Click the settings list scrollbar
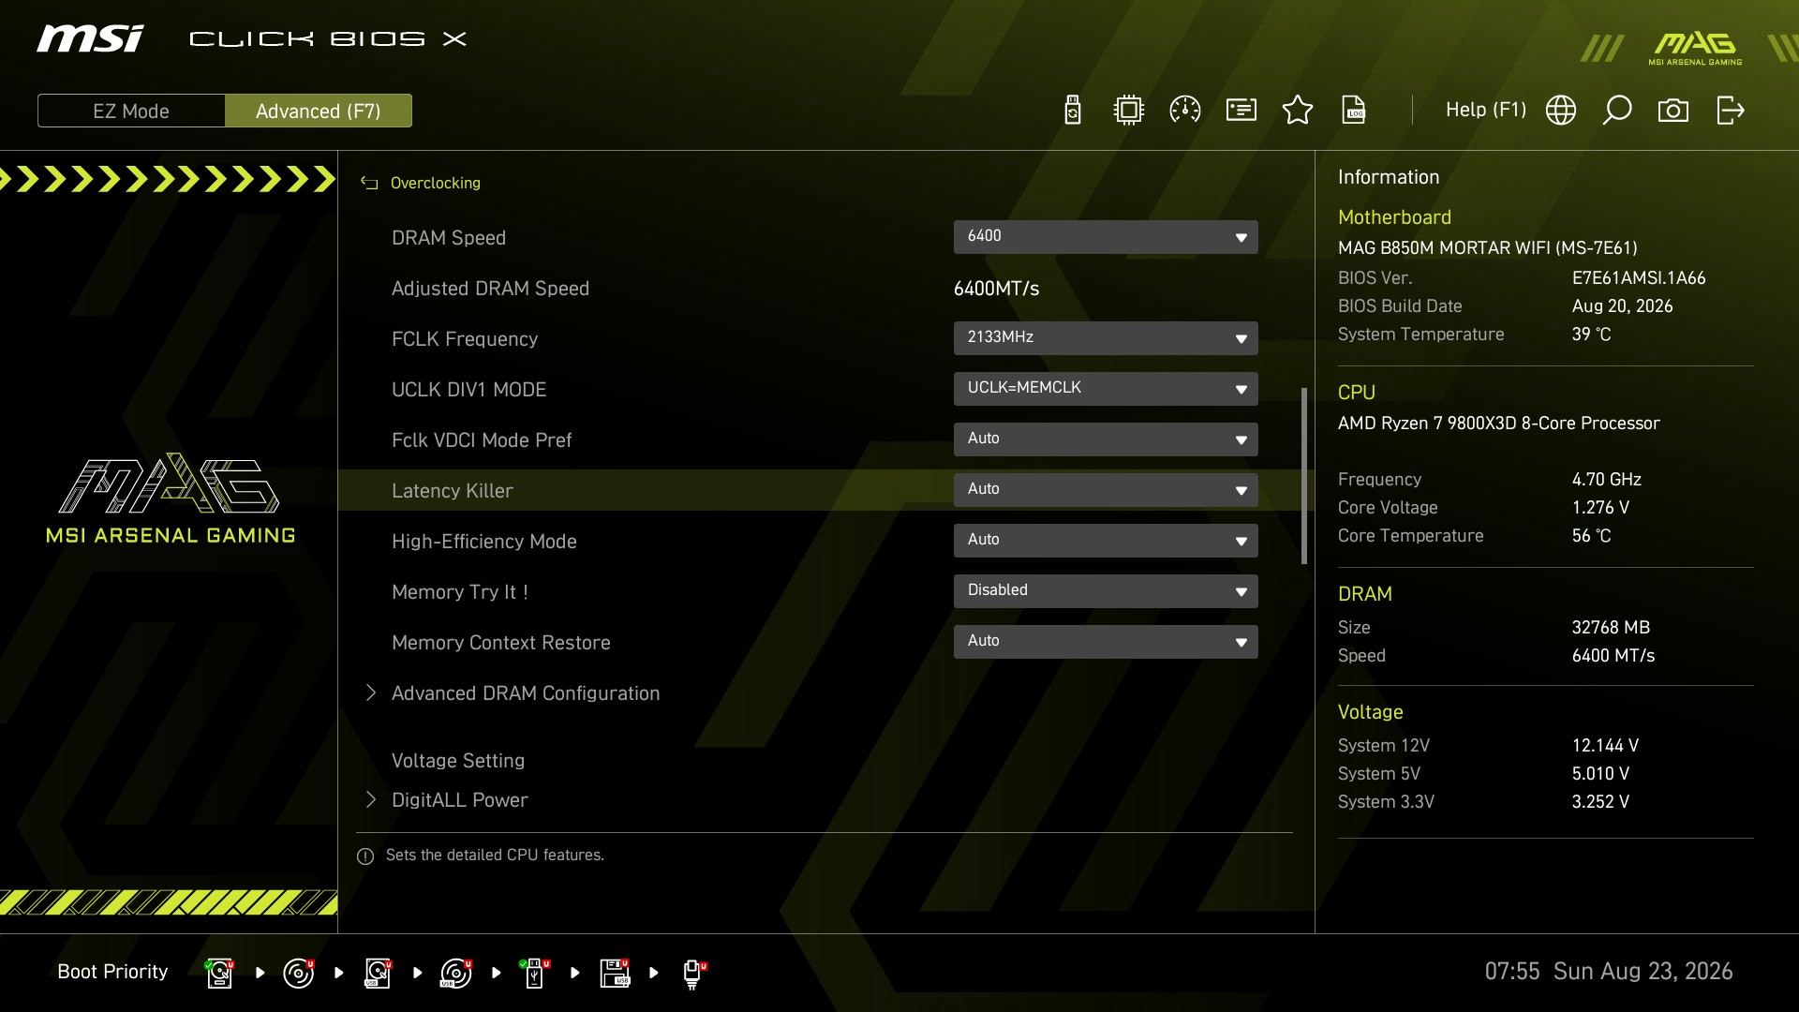The image size is (1799, 1012). click(x=1304, y=476)
